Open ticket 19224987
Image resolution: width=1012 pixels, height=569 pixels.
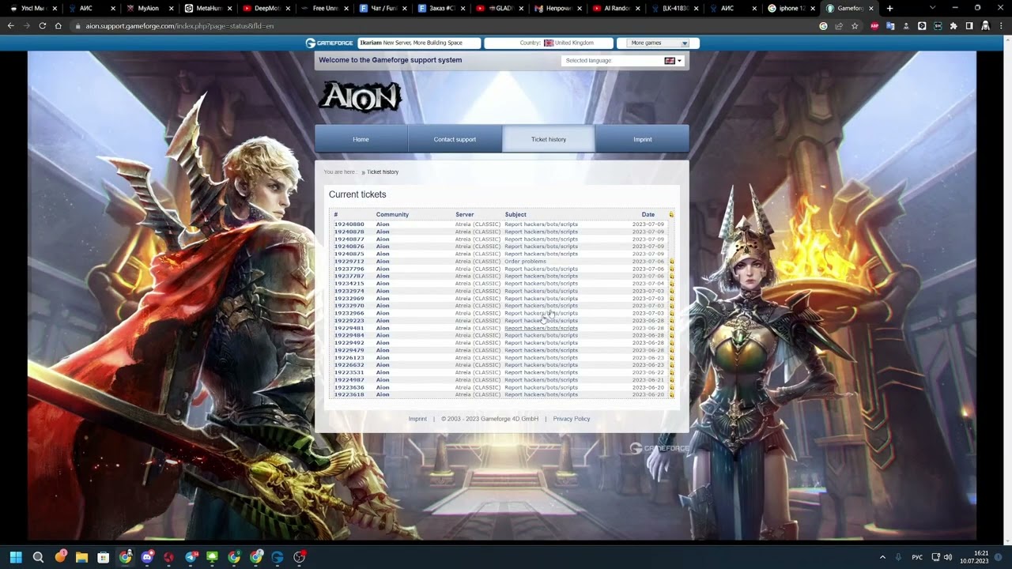(349, 380)
